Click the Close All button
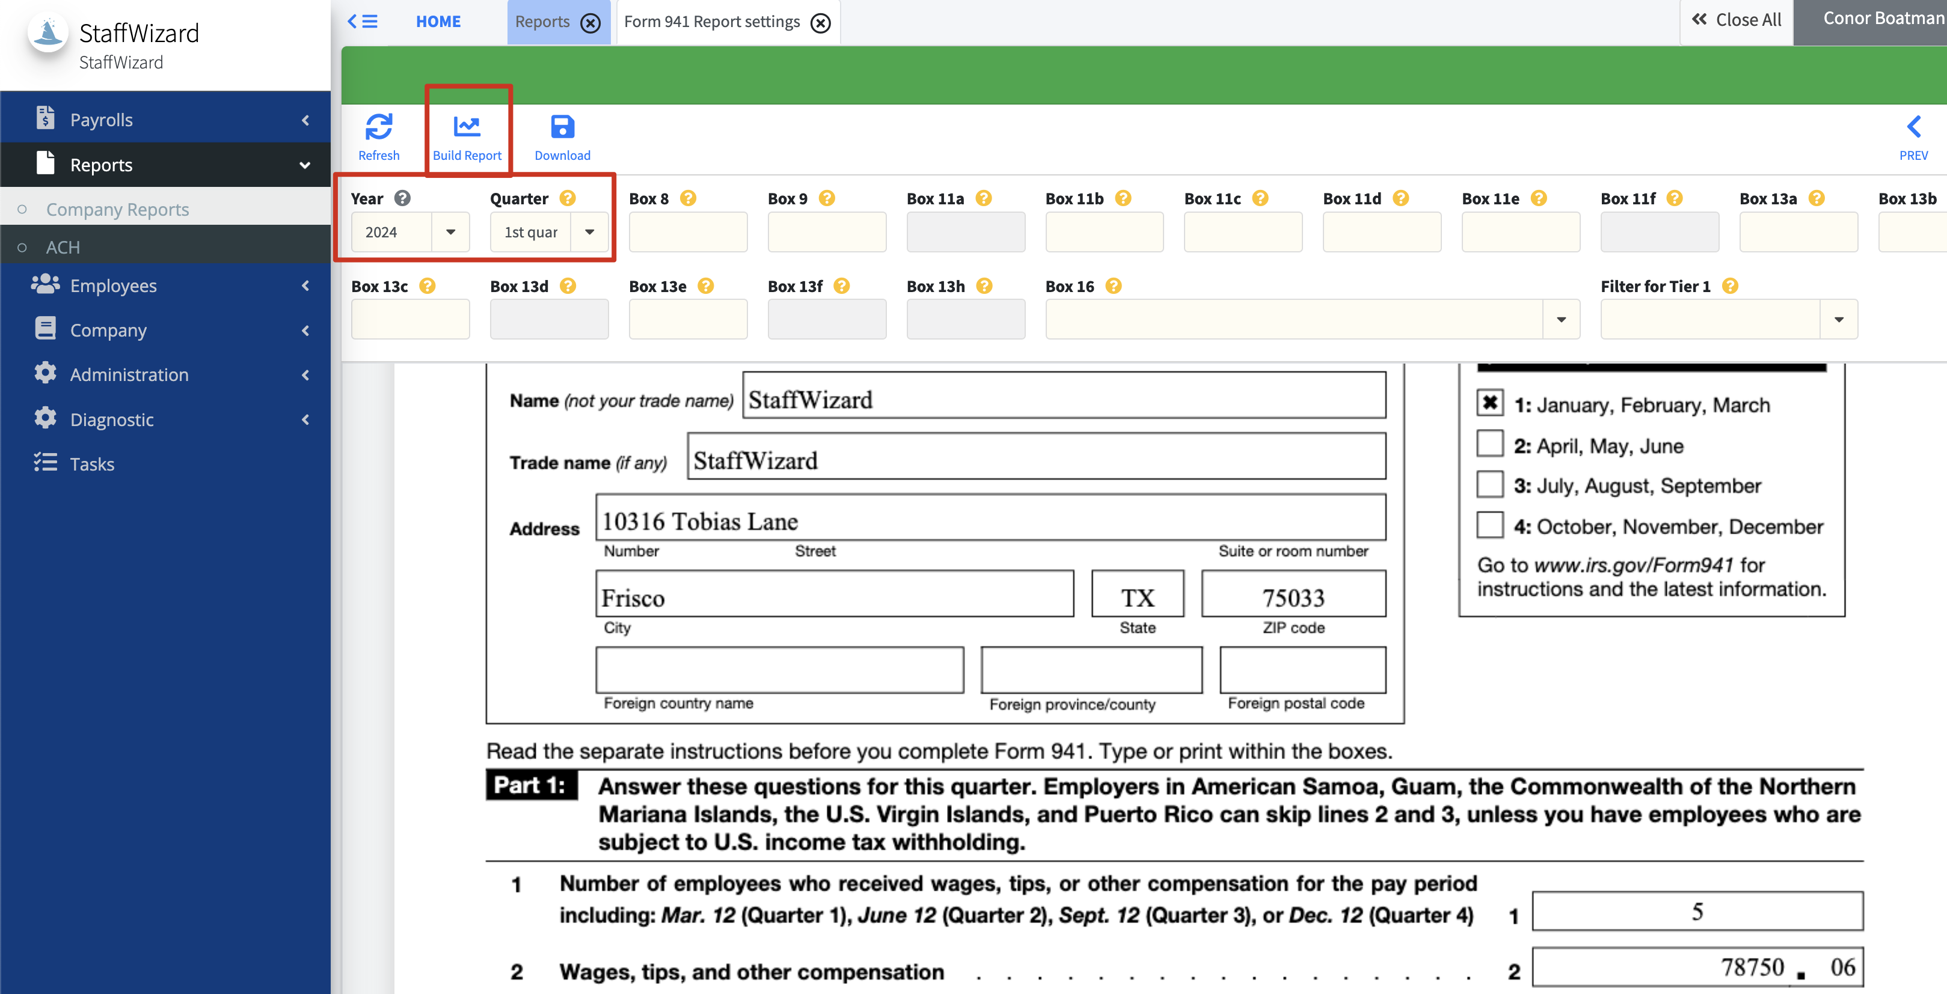The height and width of the screenshot is (994, 1947). click(x=1737, y=20)
